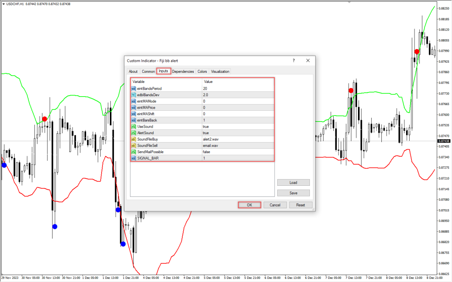The width and height of the screenshot is (452, 282).
Task: Click the red signal dot near 8 Dec 13:00
Action: tap(417, 52)
